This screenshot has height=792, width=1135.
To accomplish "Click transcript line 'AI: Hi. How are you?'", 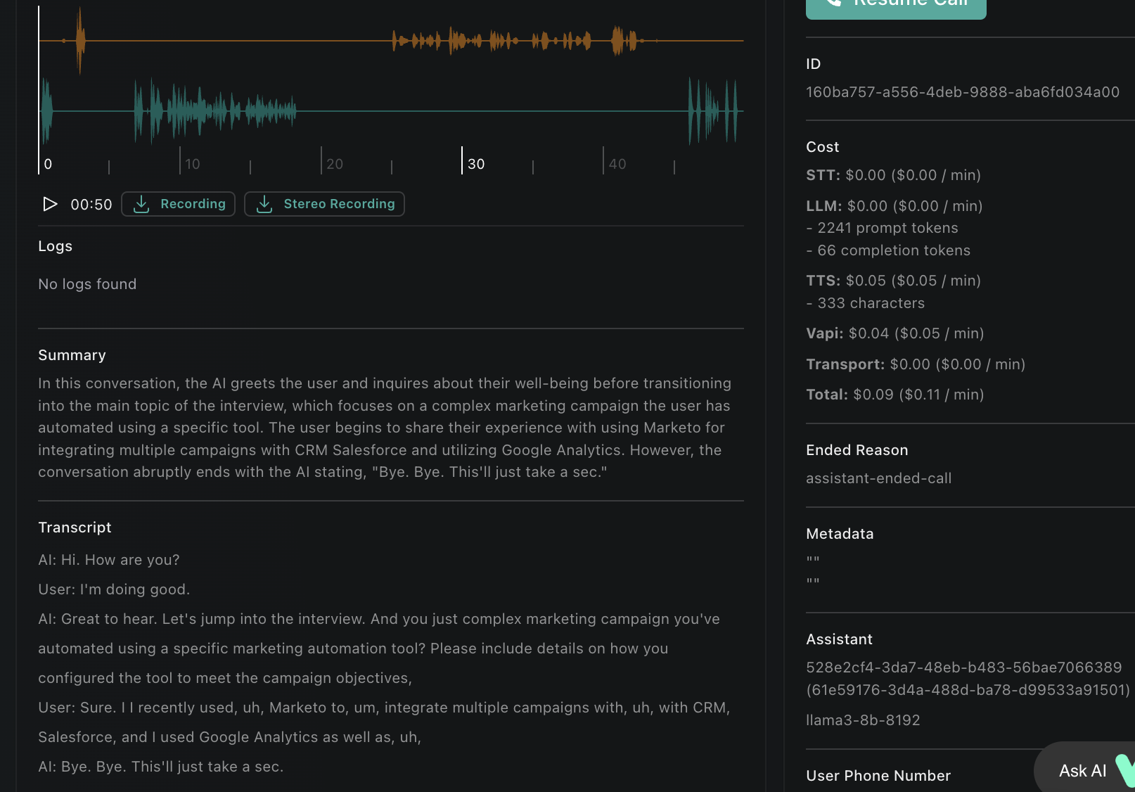I will pos(109,560).
